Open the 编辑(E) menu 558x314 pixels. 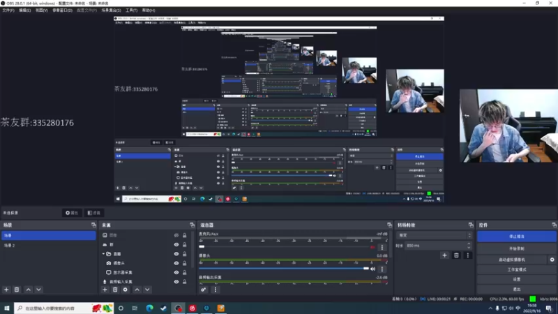click(x=24, y=10)
